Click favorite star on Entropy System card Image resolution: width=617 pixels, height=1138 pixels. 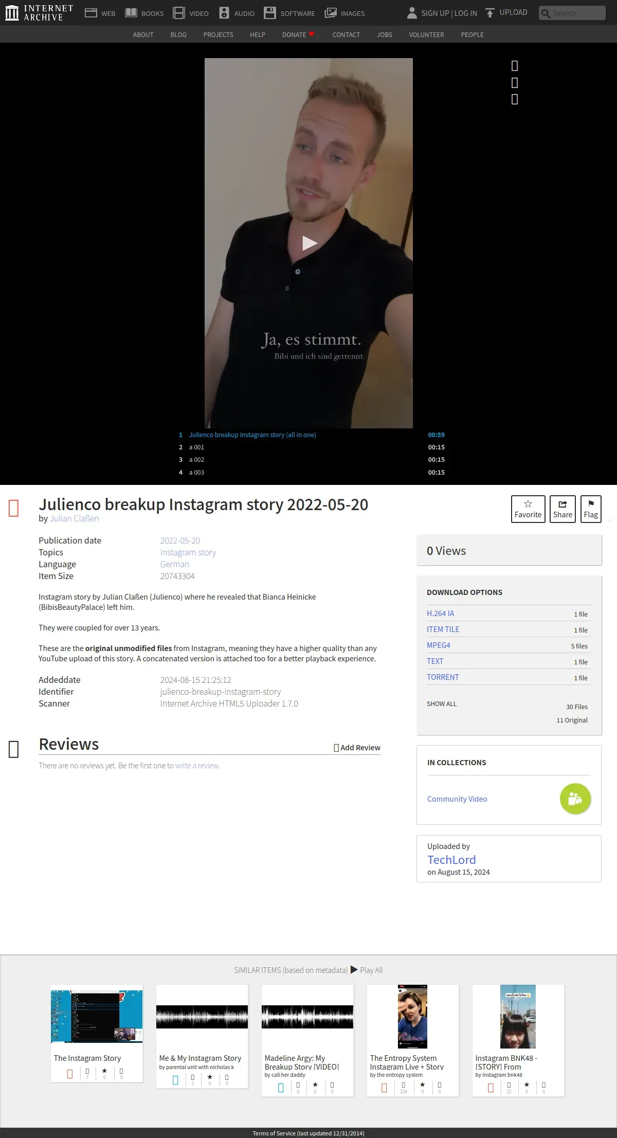(422, 1085)
